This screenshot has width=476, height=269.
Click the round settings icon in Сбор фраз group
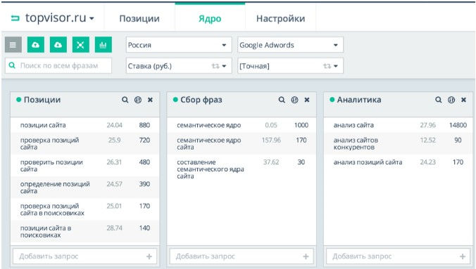coord(294,100)
